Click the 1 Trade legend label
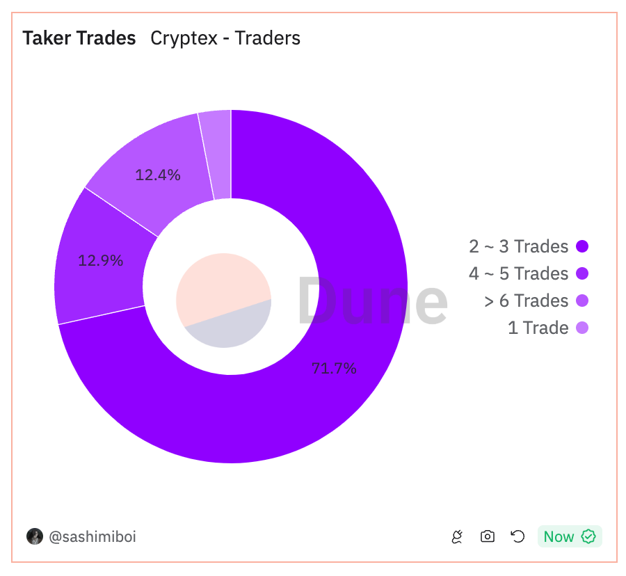This screenshot has width=626, height=576. click(538, 328)
